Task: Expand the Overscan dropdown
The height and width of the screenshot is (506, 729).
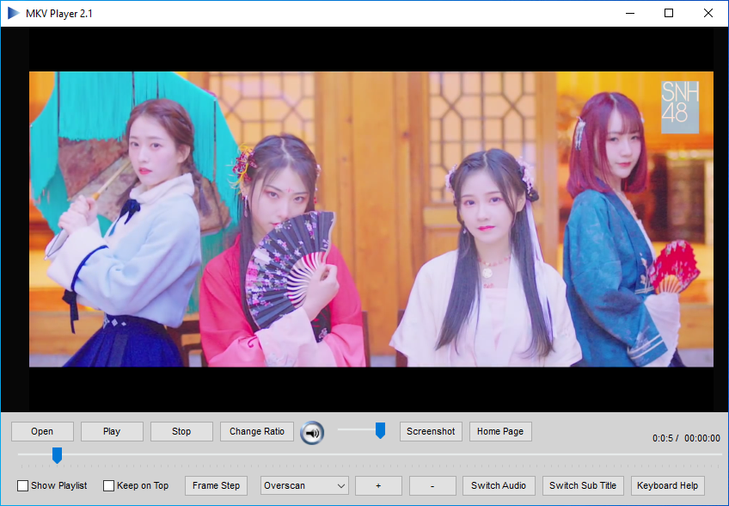Action: coord(305,486)
